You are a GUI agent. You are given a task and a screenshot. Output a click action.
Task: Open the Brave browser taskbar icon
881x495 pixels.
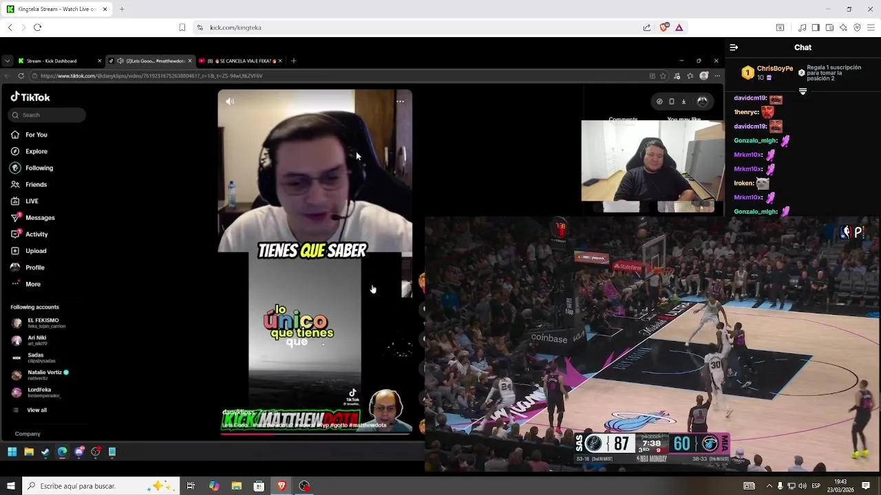282,486
